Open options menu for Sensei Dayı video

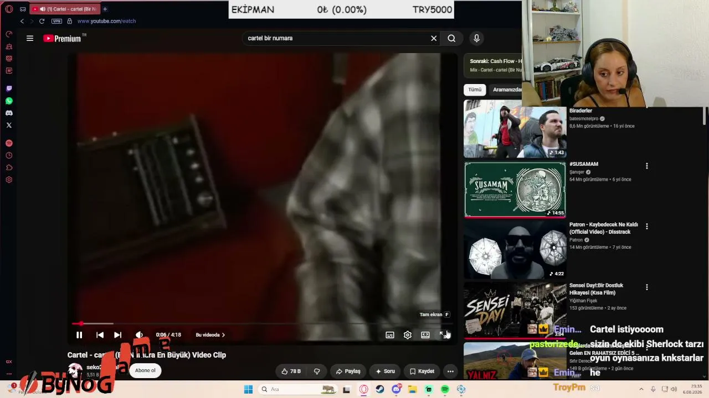click(646, 287)
